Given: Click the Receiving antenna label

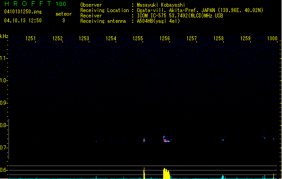Looking at the screenshot, I should coord(103,21).
